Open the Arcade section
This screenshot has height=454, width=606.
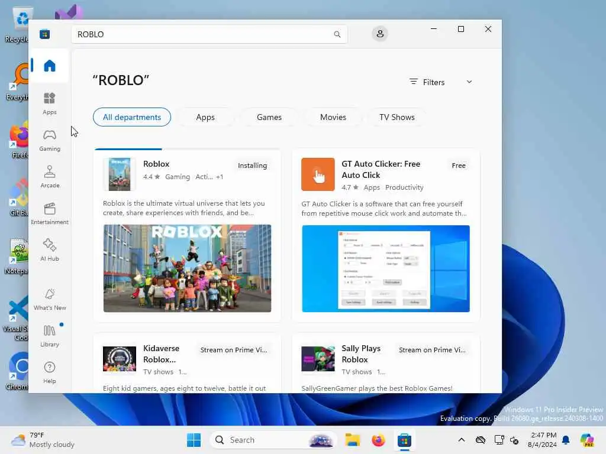tap(50, 177)
